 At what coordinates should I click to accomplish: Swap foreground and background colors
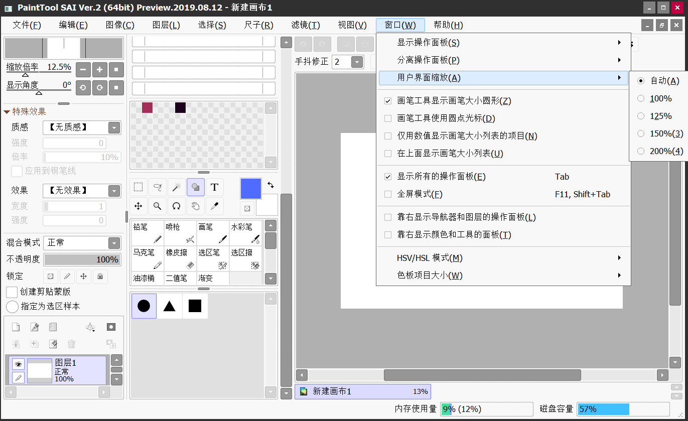[x=271, y=185]
